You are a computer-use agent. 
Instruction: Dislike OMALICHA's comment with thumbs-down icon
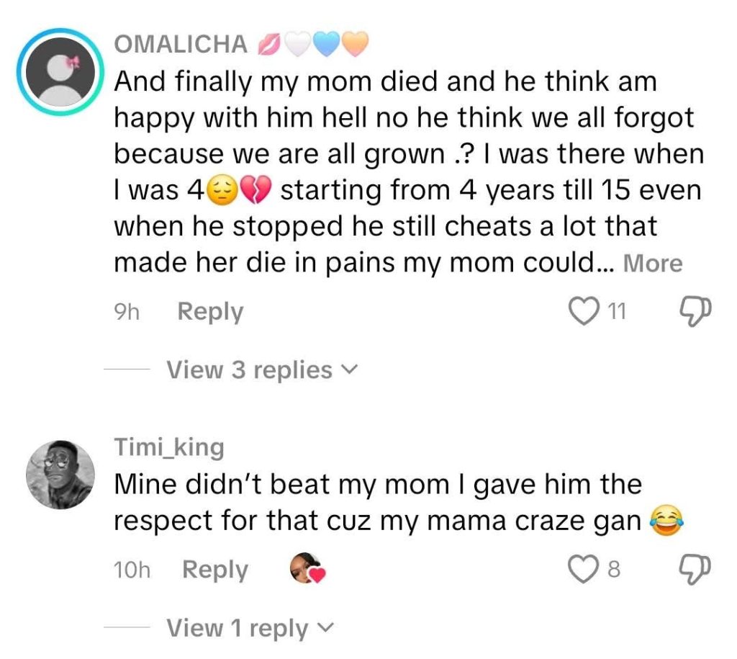(694, 311)
